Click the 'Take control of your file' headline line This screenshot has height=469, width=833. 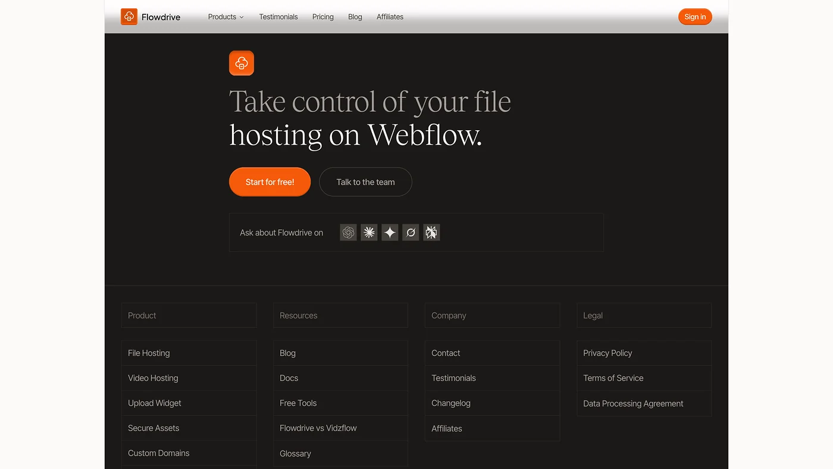point(370,102)
